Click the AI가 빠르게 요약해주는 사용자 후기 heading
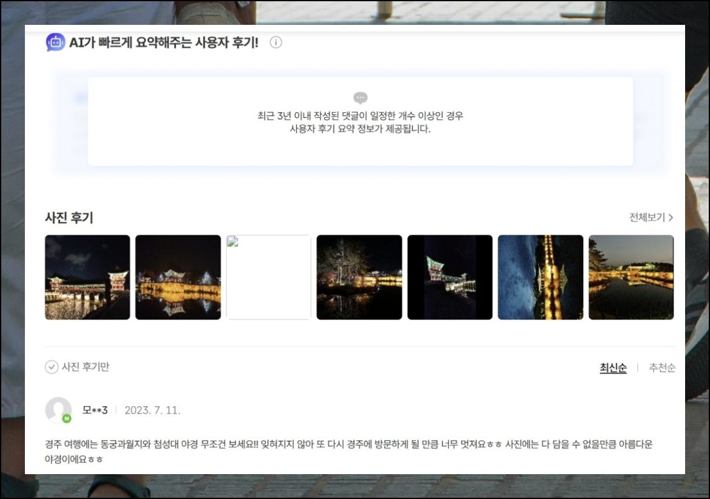This screenshot has width=710, height=499. (163, 42)
